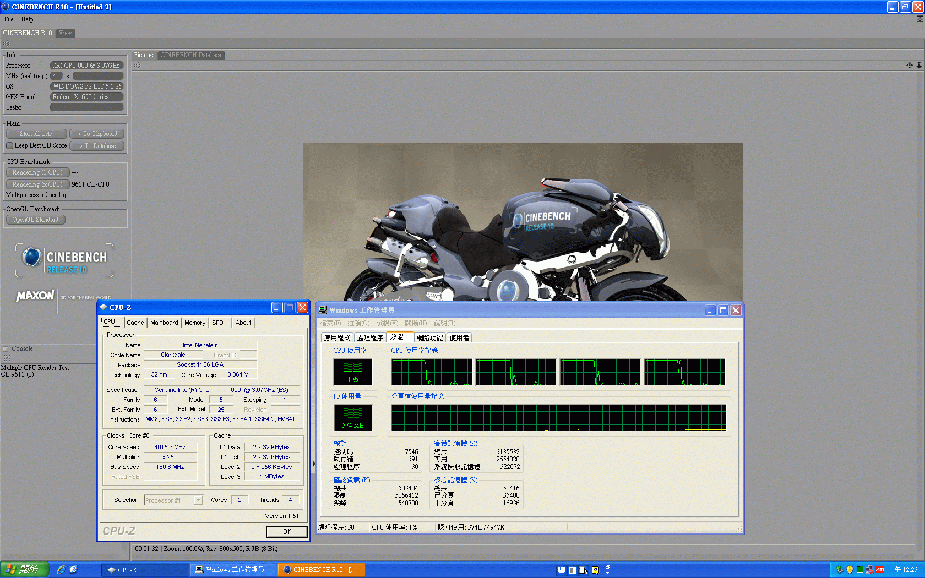Switch to the 應用程式 tab in Task Manager
Image resolution: width=925 pixels, height=578 pixels.
[x=337, y=338]
